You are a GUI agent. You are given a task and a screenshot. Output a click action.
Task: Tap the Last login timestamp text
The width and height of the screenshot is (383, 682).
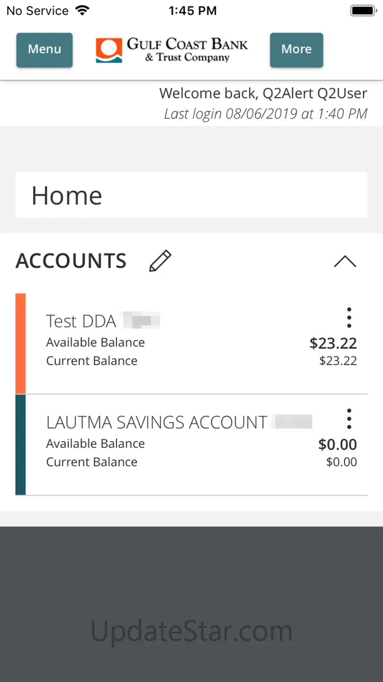[266, 114]
